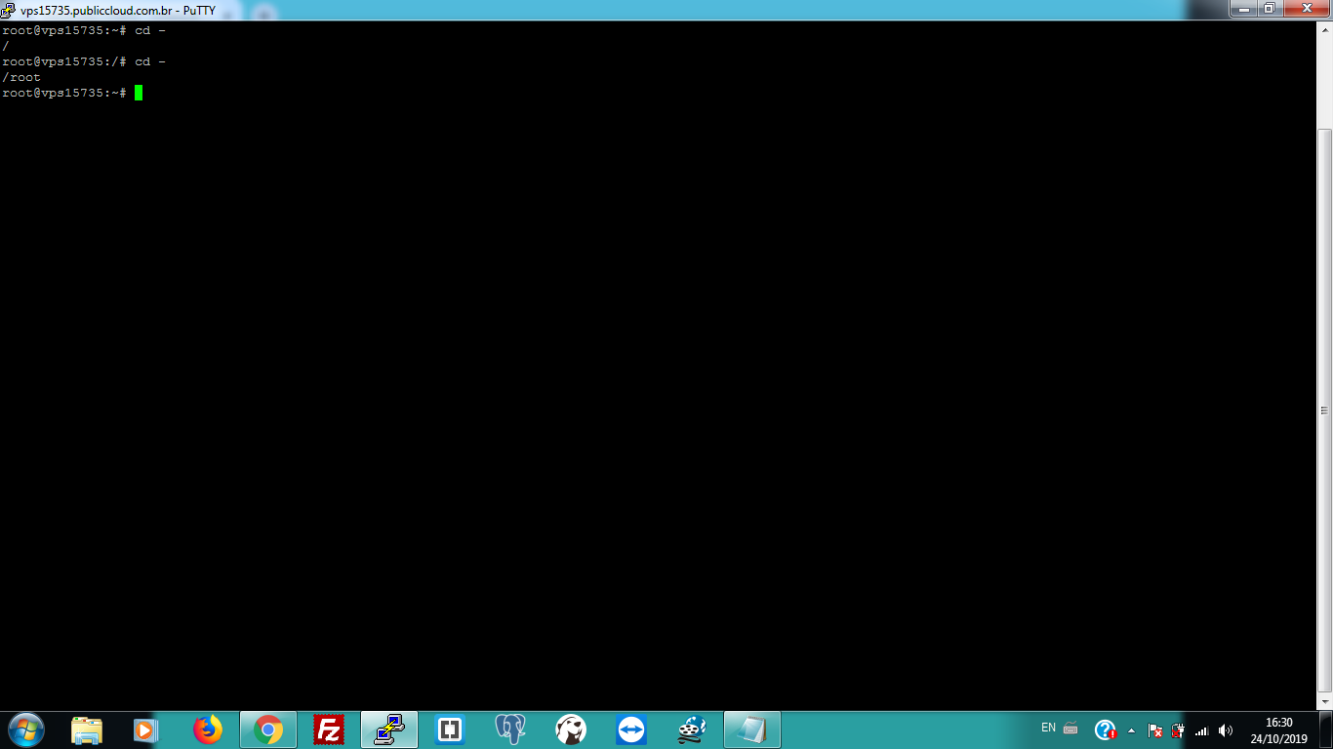This screenshot has height=749, width=1333.
Task: Click the on-screen keyboard tray icon
Action: point(1070,729)
